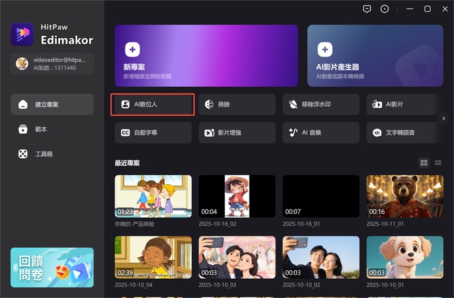The height and width of the screenshot is (298, 454).
Task: Open the feedback message icon in title bar
Action: [x=367, y=9]
